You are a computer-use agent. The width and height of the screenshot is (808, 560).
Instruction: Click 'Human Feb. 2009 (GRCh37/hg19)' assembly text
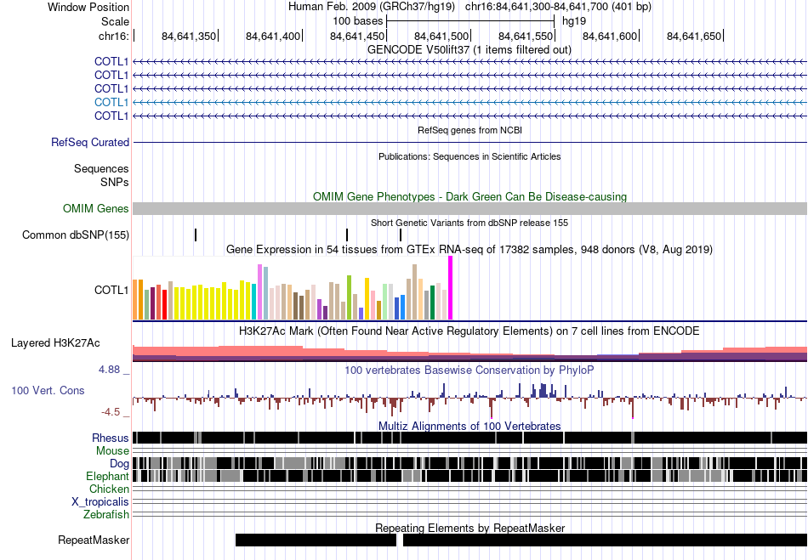pos(372,7)
